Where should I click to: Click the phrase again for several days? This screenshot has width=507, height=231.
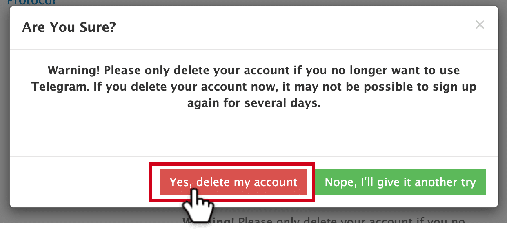pos(254,104)
